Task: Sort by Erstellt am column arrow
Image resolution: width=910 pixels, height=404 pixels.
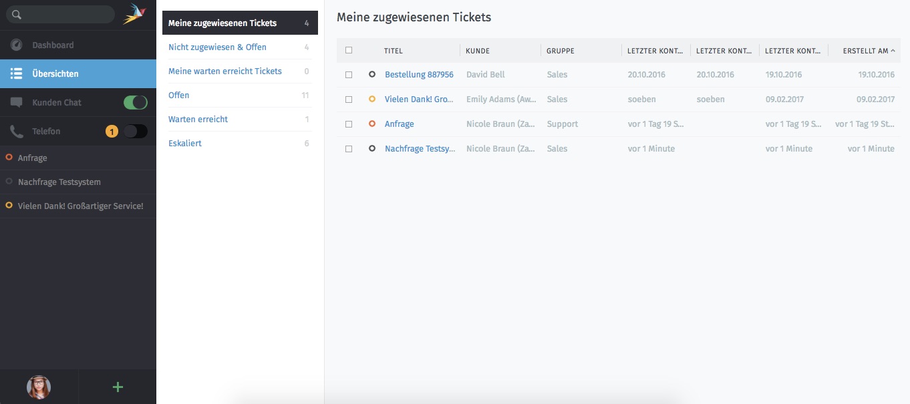Action: click(893, 51)
